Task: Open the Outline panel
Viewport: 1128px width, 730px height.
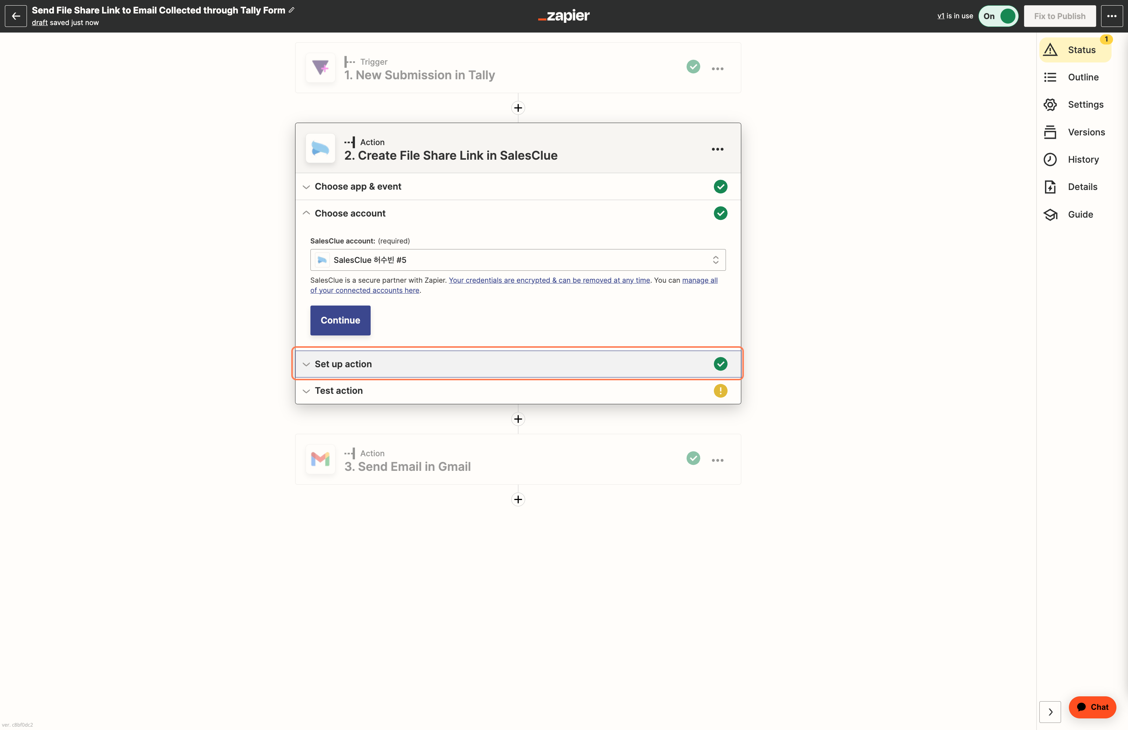Action: coord(1075,77)
